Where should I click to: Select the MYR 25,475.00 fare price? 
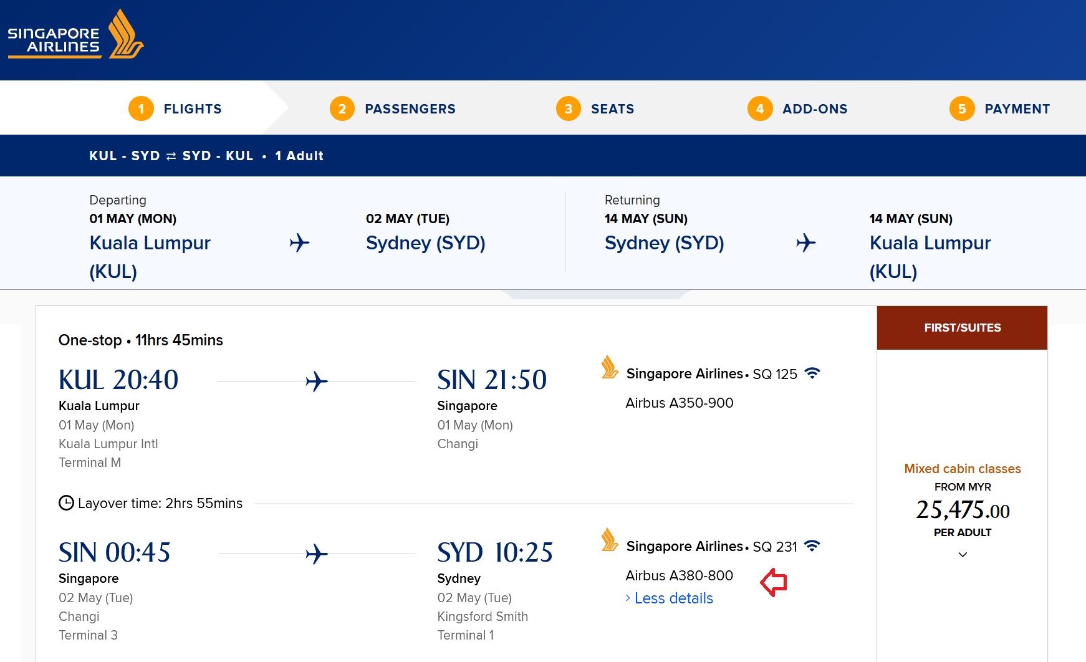[x=962, y=510]
